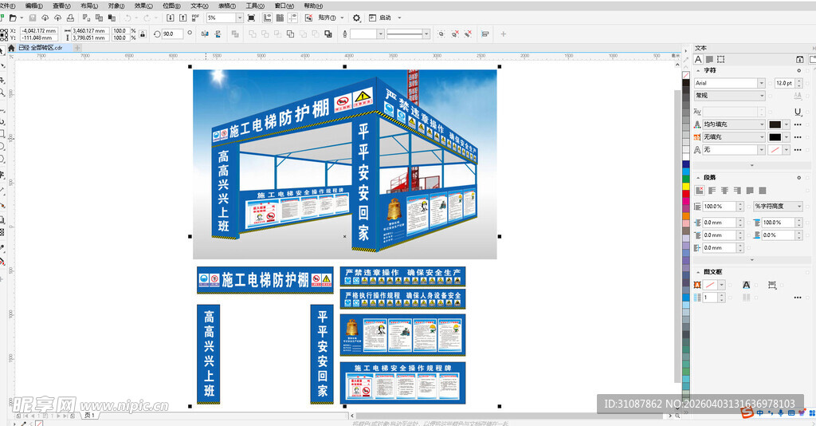816x426 pixels.
Task: Open the 均匀填充 fill type dropdown
Action: point(761,124)
